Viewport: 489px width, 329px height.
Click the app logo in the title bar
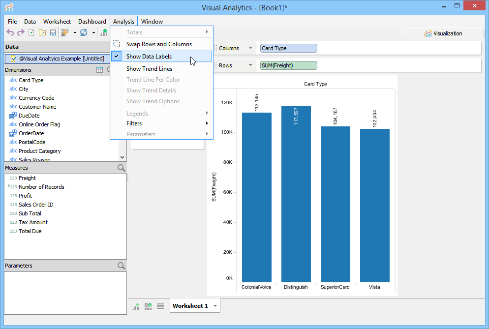click(9, 7)
